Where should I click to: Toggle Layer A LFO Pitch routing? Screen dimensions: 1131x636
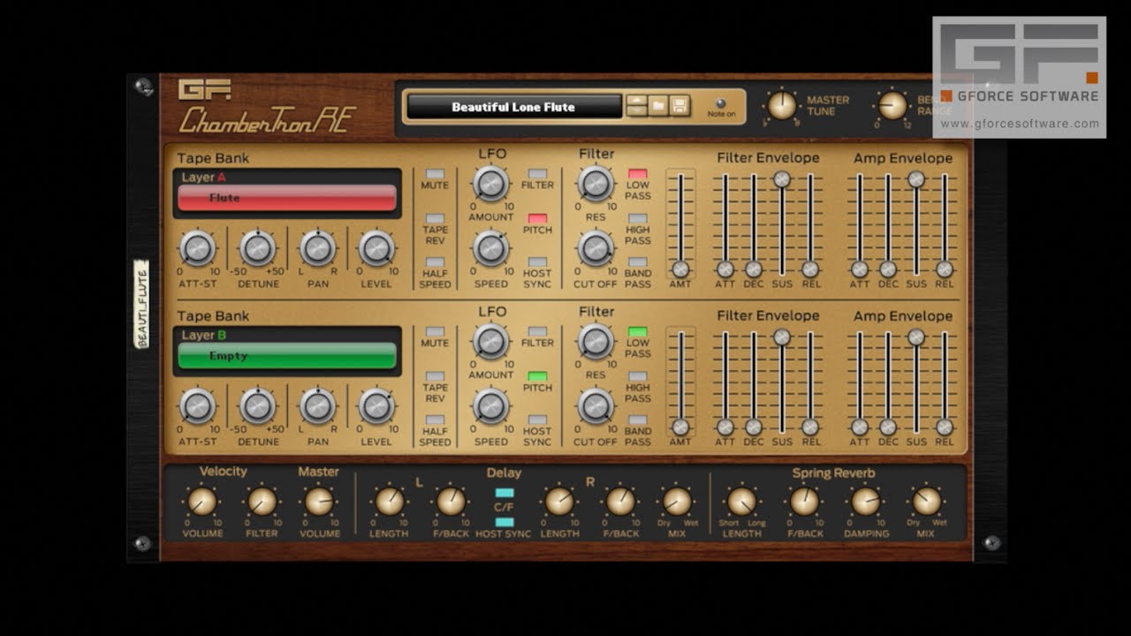pos(537,218)
